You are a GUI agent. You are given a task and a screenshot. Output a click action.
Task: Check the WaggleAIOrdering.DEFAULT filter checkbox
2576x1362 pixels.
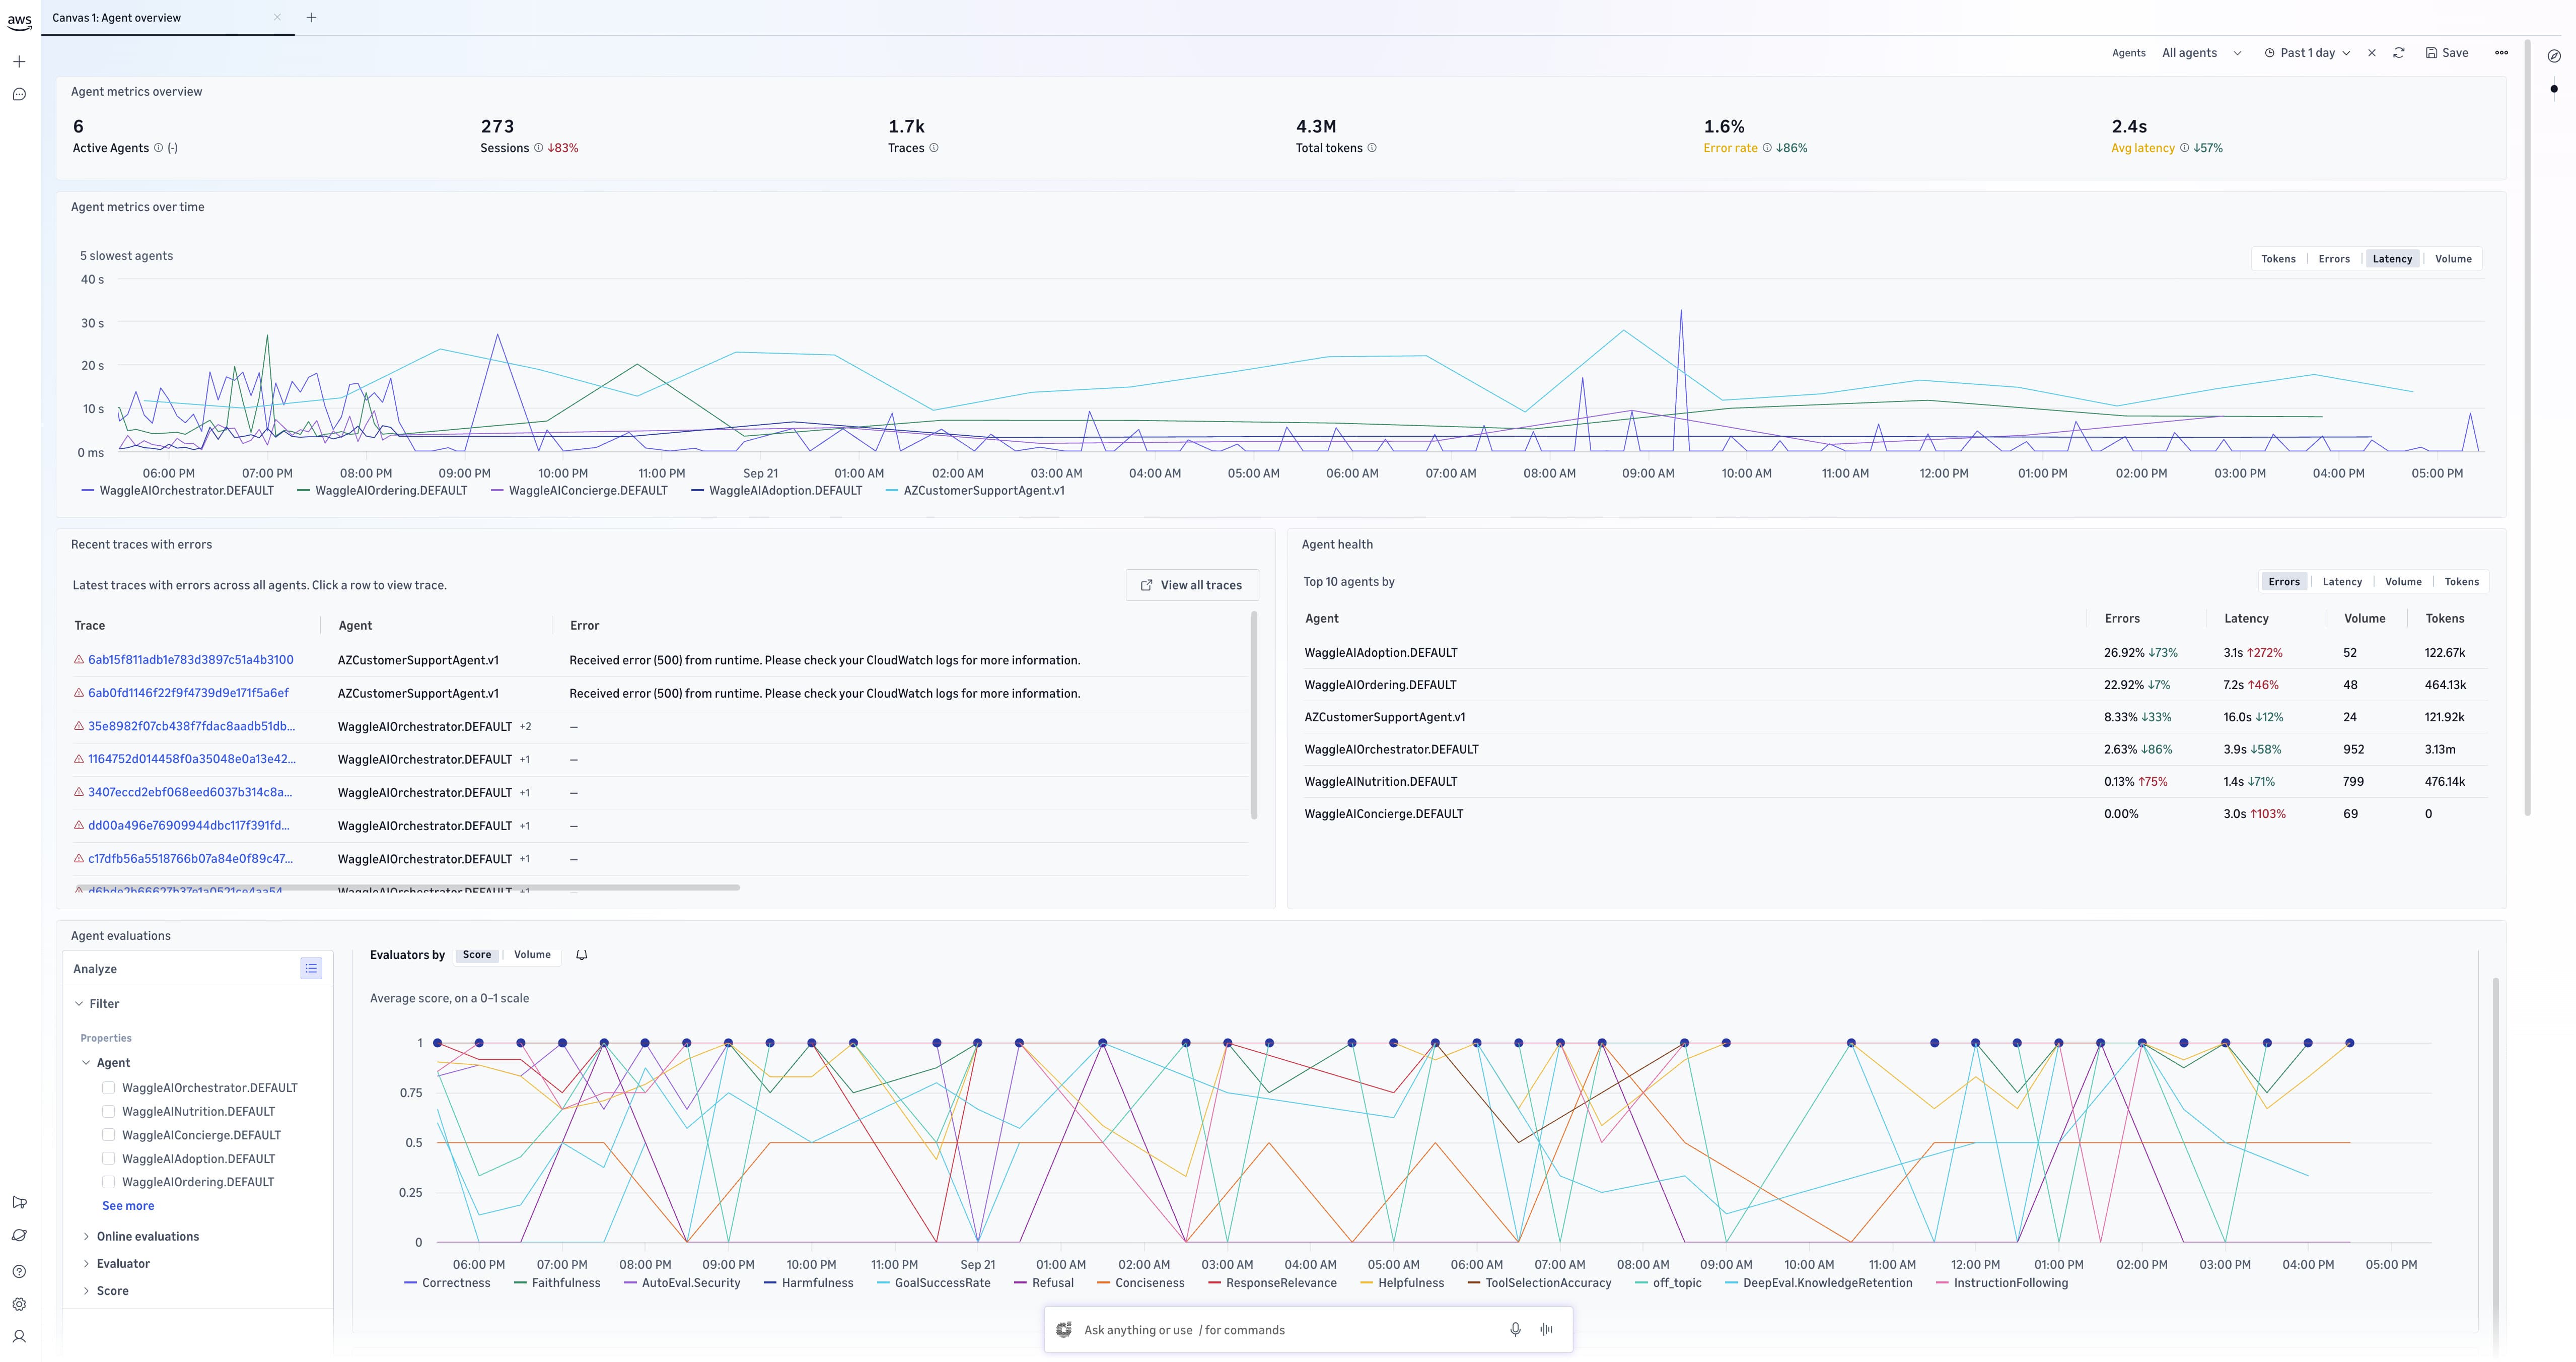point(108,1182)
